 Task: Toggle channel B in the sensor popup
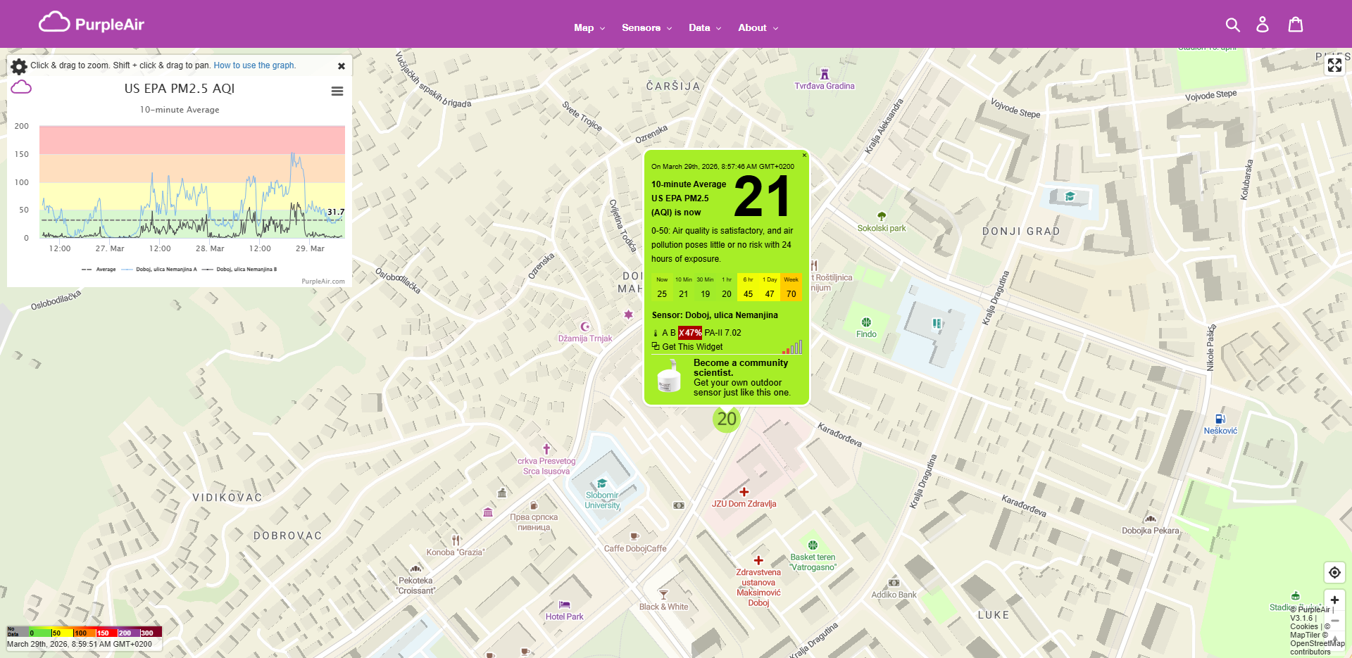671,332
